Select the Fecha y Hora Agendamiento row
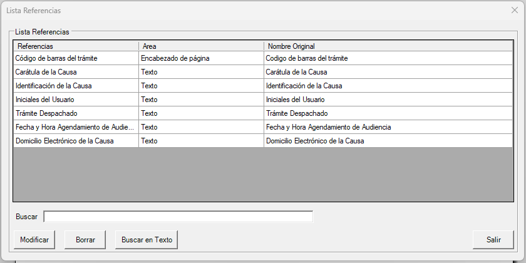 74,127
